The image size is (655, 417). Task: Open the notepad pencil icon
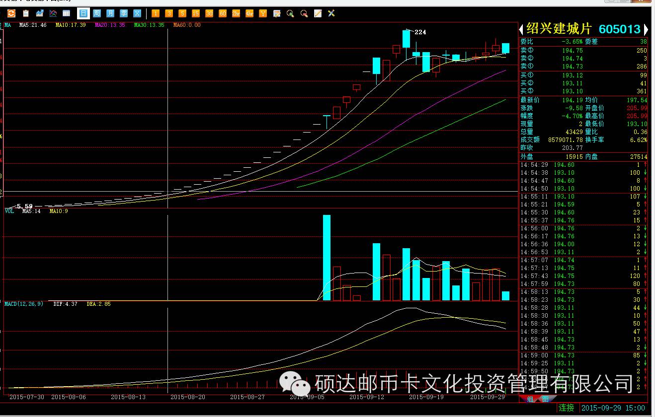(318, 13)
